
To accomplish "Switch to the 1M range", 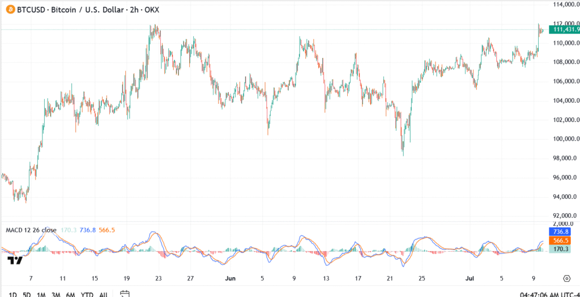I will 41,294.
